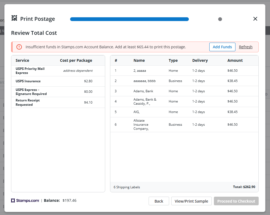Click the # column header

pyautogui.click(x=116, y=60)
